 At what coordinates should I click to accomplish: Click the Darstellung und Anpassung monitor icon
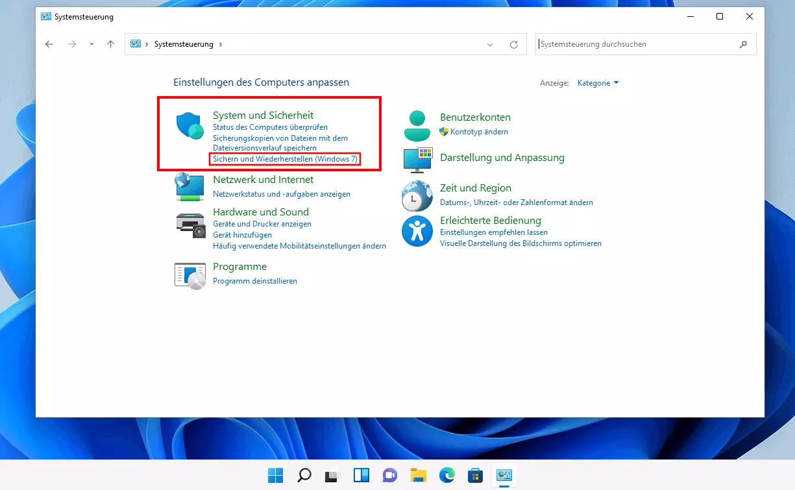pos(417,160)
